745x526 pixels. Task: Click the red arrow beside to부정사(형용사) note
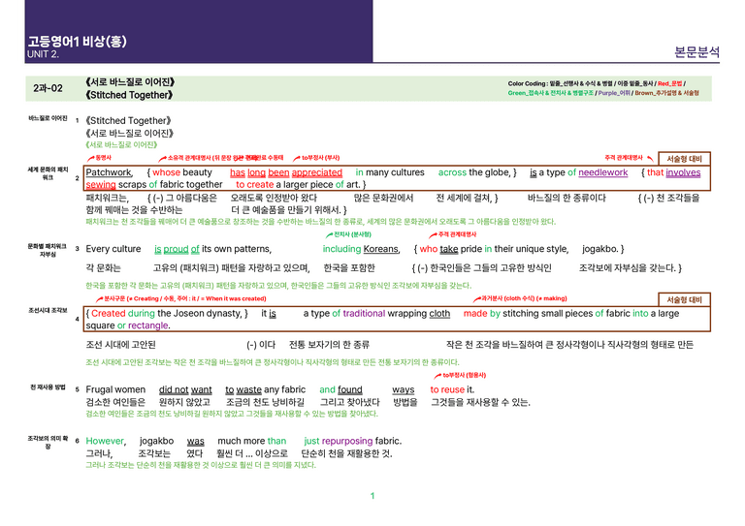[x=437, y=376]
